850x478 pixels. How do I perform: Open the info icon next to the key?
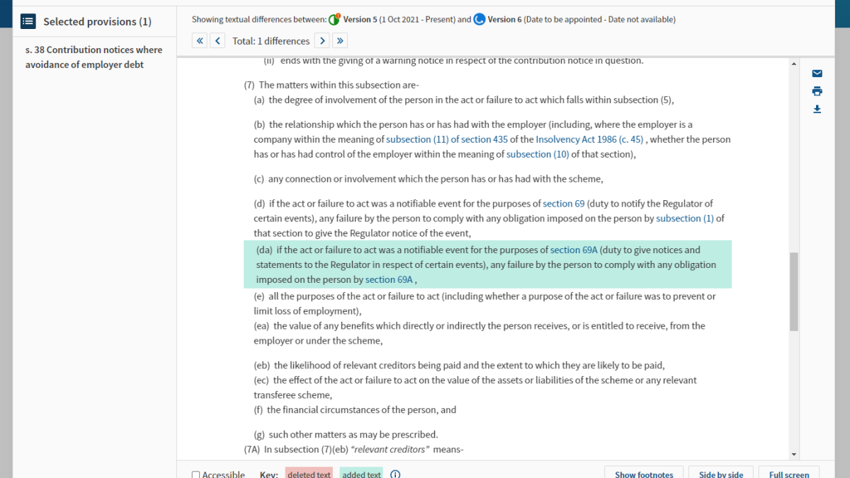[395, 474]
